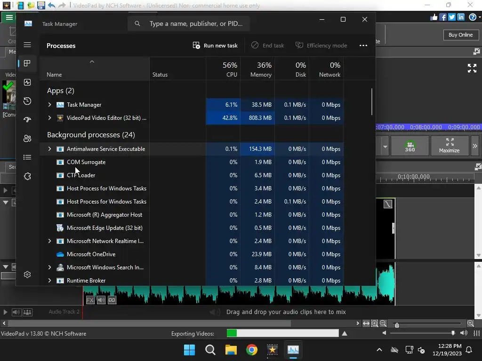This screenshot has width=482, height=361.
Task: Select the Microsoft OneDrive process row
Action: coord(192,254)
